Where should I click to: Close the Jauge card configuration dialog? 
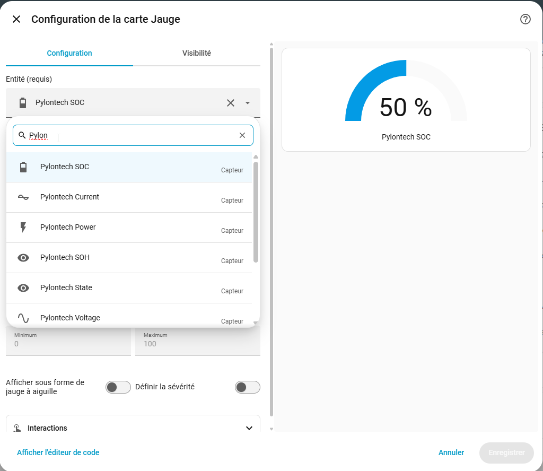[16, 19]
